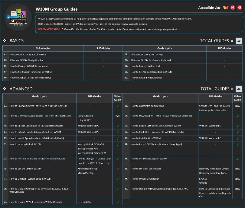Select 'How to Customize Applications' guide

[147, 106]
